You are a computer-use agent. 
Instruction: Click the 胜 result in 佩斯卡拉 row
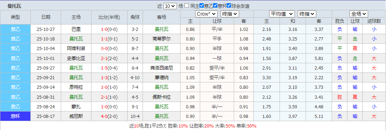(x=340, y=97)
